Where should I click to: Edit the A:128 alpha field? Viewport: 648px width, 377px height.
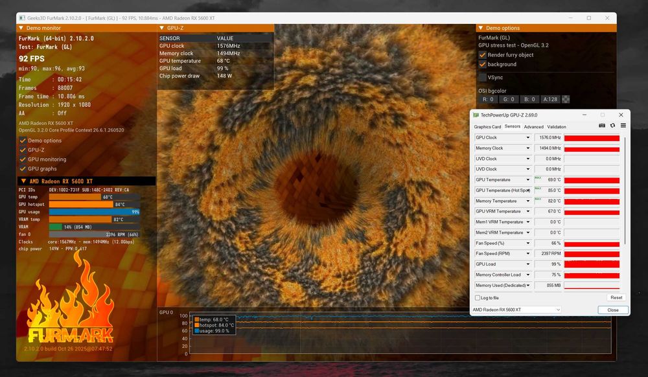click(550, 99)
